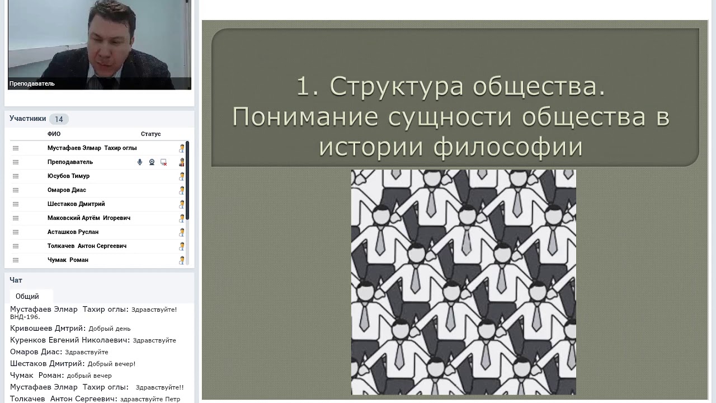
Task: Open row menu for Омаров Диас
Action: [x=16, y=190]
